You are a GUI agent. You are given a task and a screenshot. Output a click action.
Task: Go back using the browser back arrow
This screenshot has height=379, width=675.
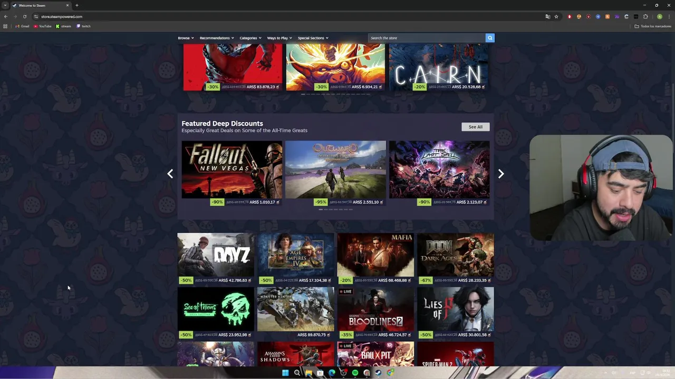click(x=5, y=16)
